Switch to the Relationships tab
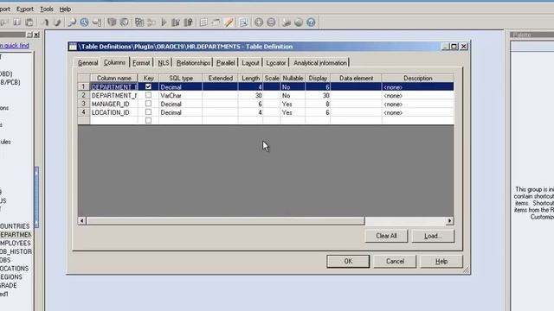 193,63
